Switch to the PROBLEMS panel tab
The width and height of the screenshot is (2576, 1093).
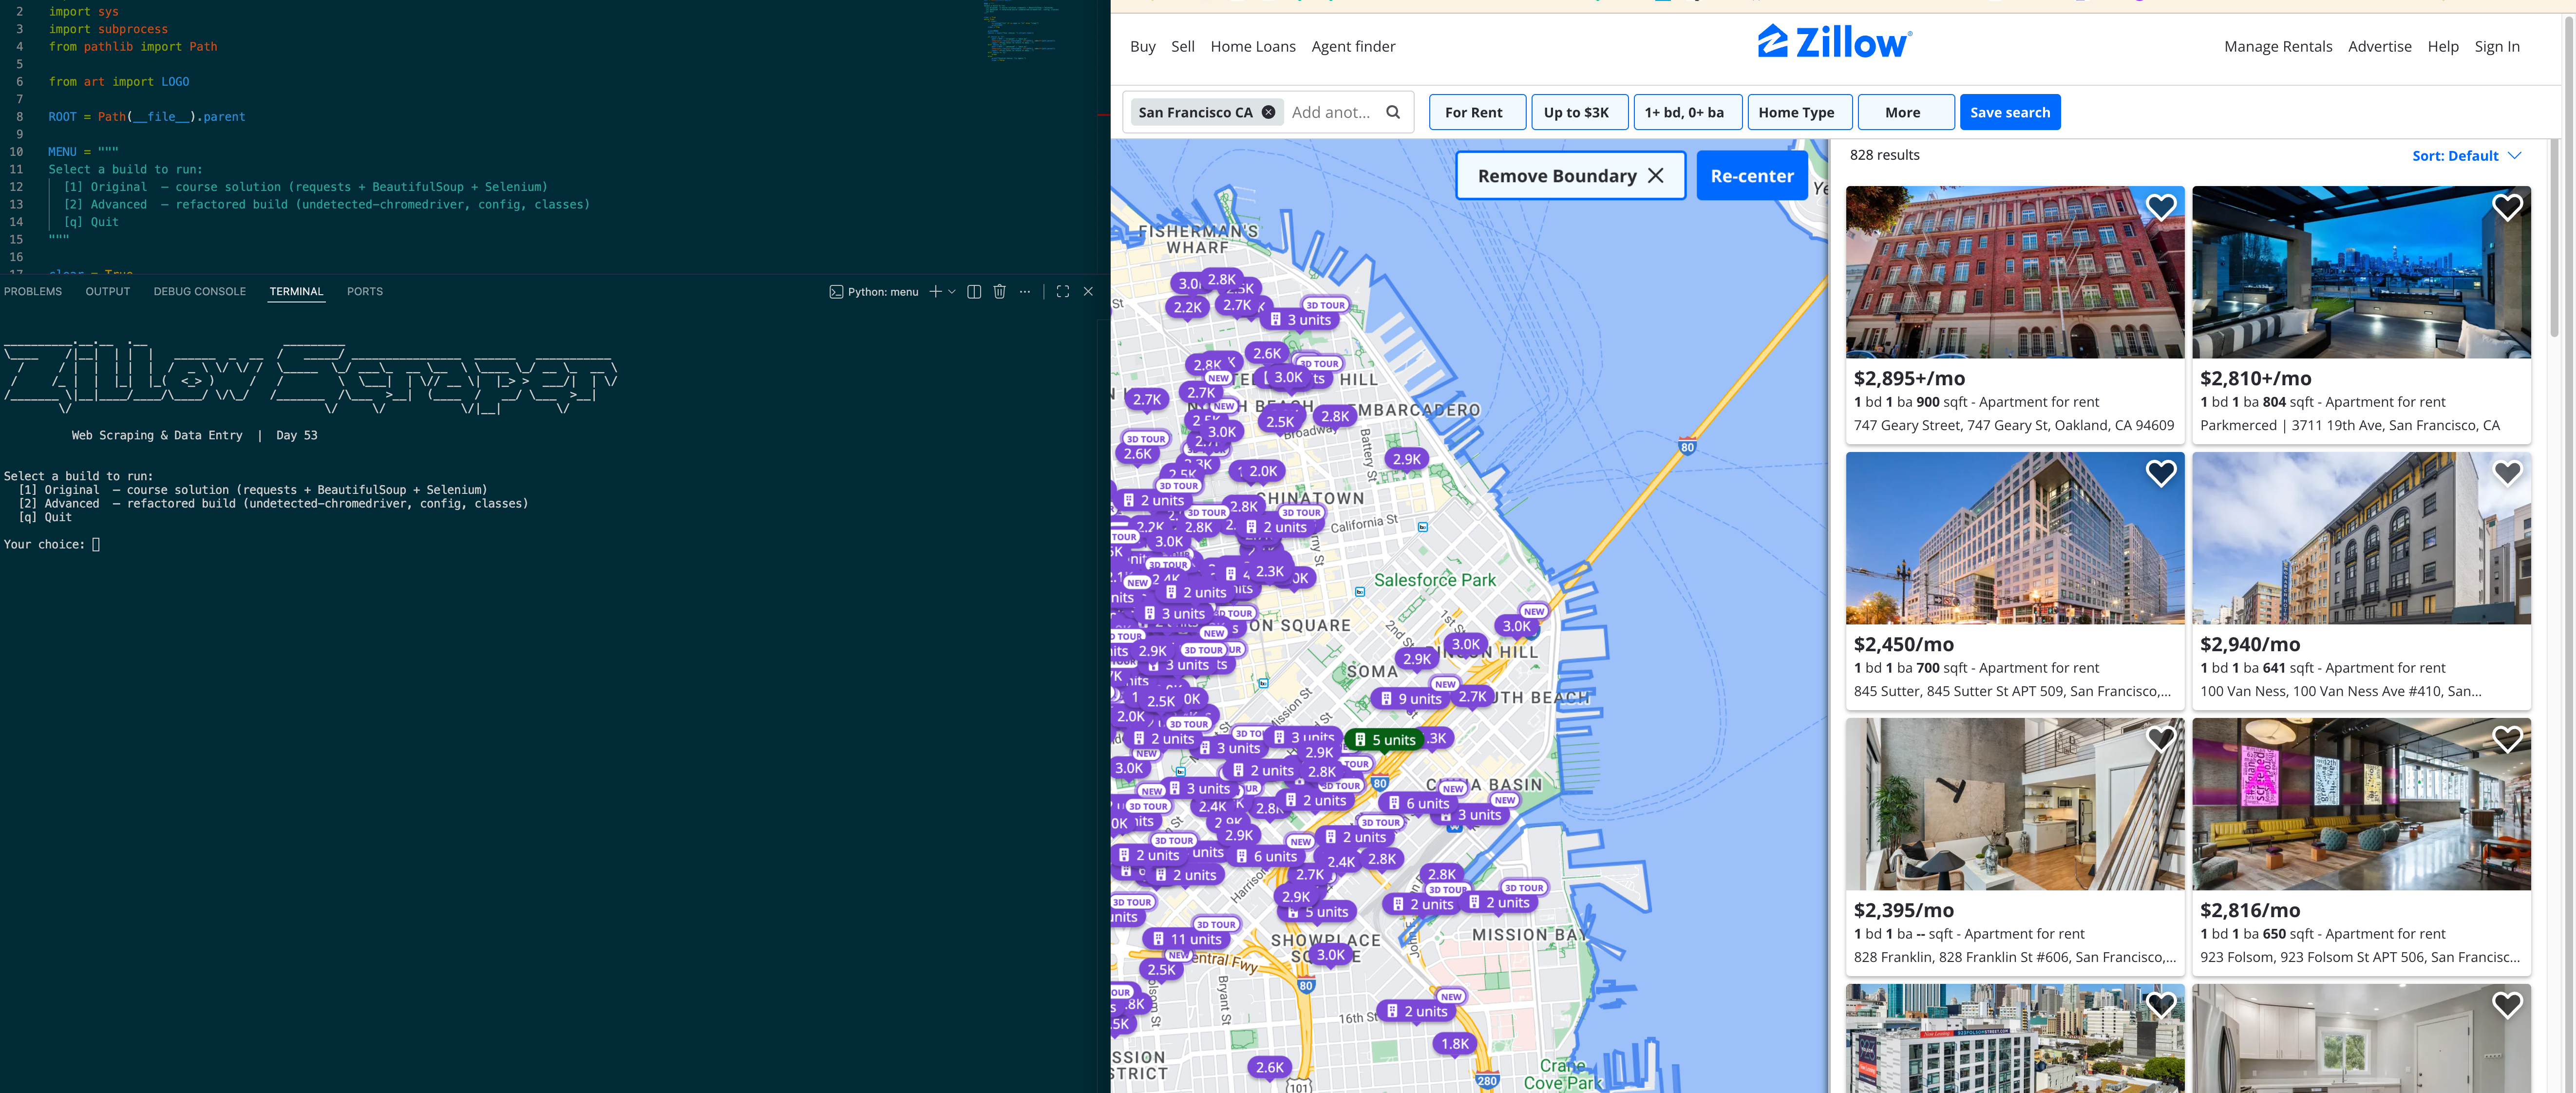coord(33,291)
